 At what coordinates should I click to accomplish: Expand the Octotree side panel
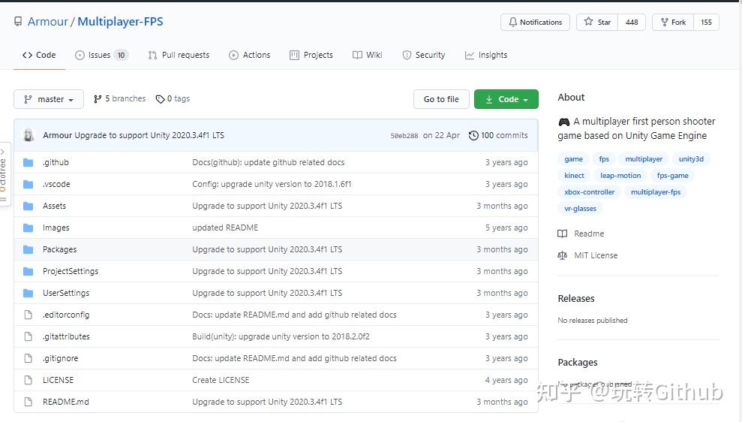(5, 174)
